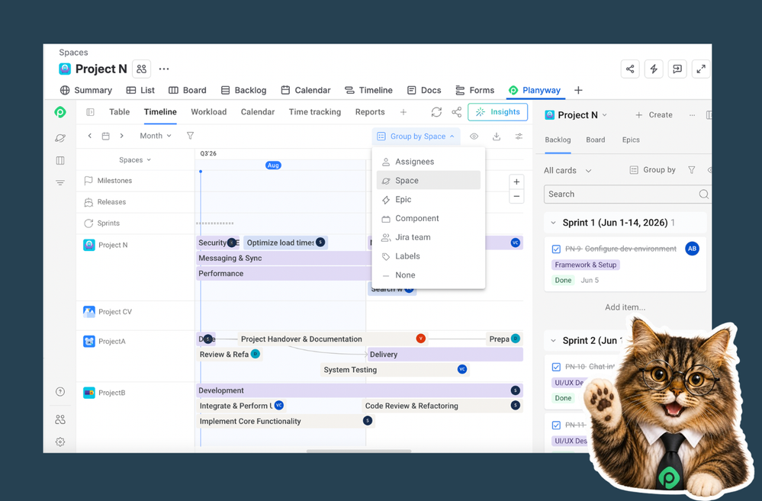Screen dimensions: 762x501
Task: Switch to the Backlog tab in top navigation
Action: (243, 91)
